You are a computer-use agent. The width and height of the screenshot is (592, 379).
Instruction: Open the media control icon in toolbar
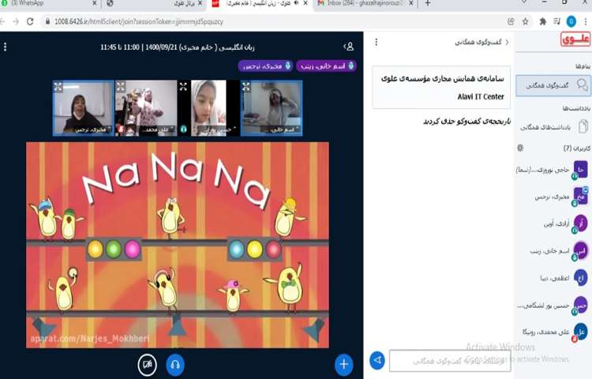click(x=557, y=21)
